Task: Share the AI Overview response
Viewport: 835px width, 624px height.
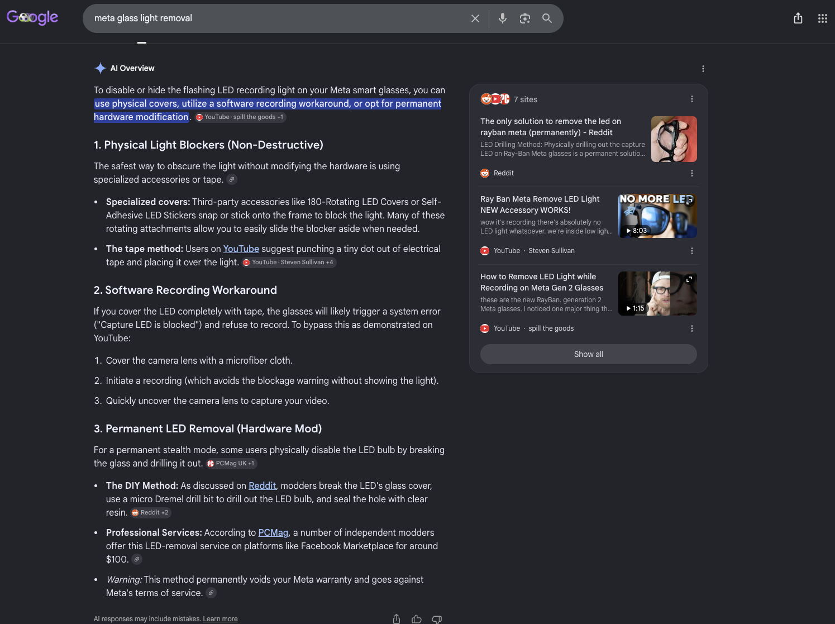Action: [397, 619]
